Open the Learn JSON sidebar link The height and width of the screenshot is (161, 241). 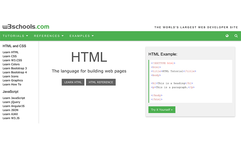pyautogui.click(x=10, y=110)
